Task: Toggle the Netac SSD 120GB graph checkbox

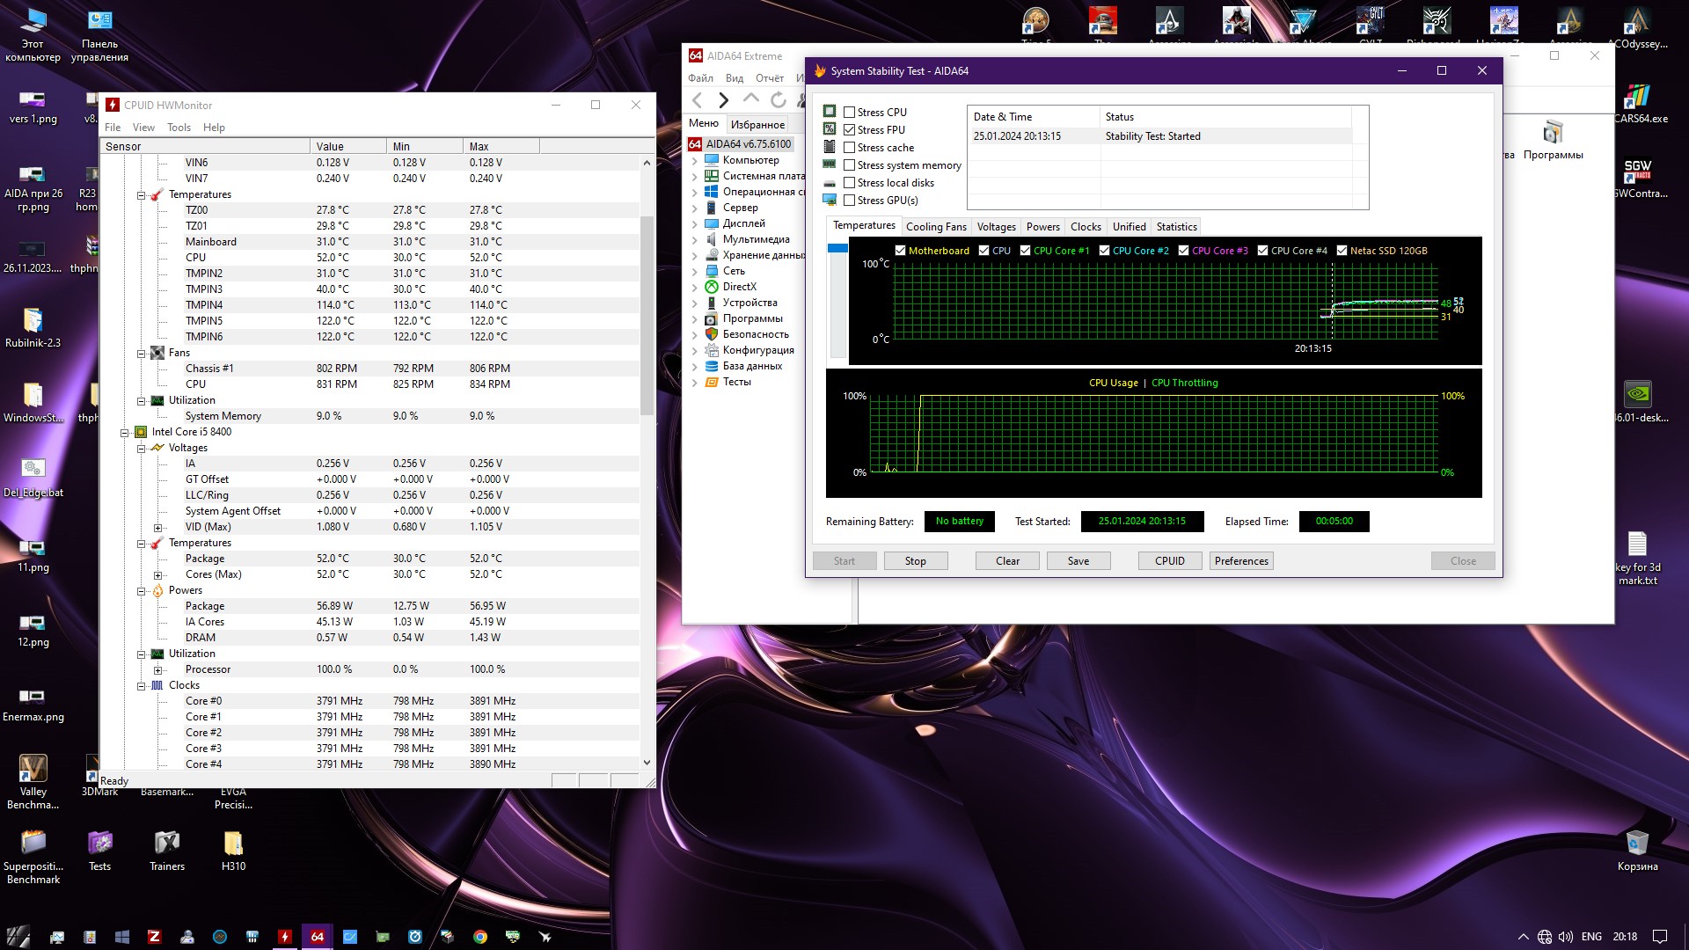Action: pos(1342,251)
